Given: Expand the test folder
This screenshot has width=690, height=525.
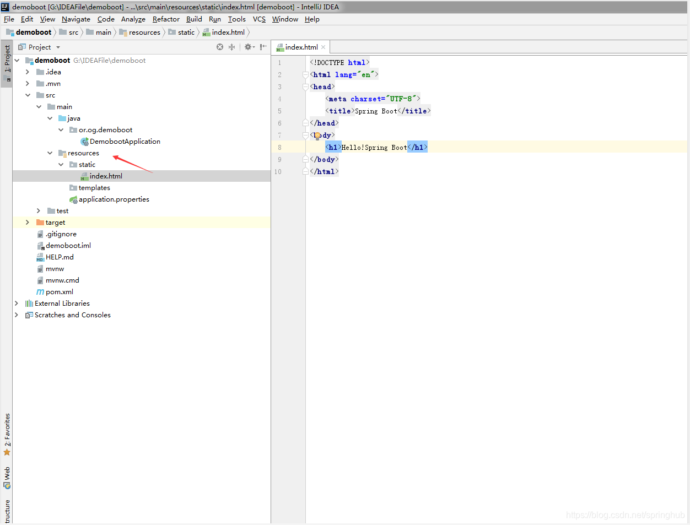Looking at the screenshot, I should point(39,211).
